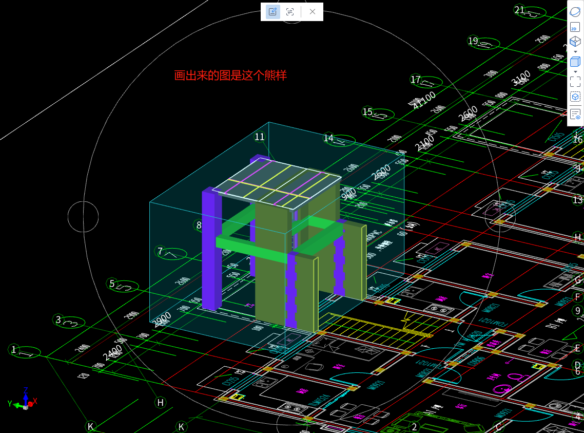
Task: Switch to 2D view mode
Action: pyautogui.click(x=575, y=27)
